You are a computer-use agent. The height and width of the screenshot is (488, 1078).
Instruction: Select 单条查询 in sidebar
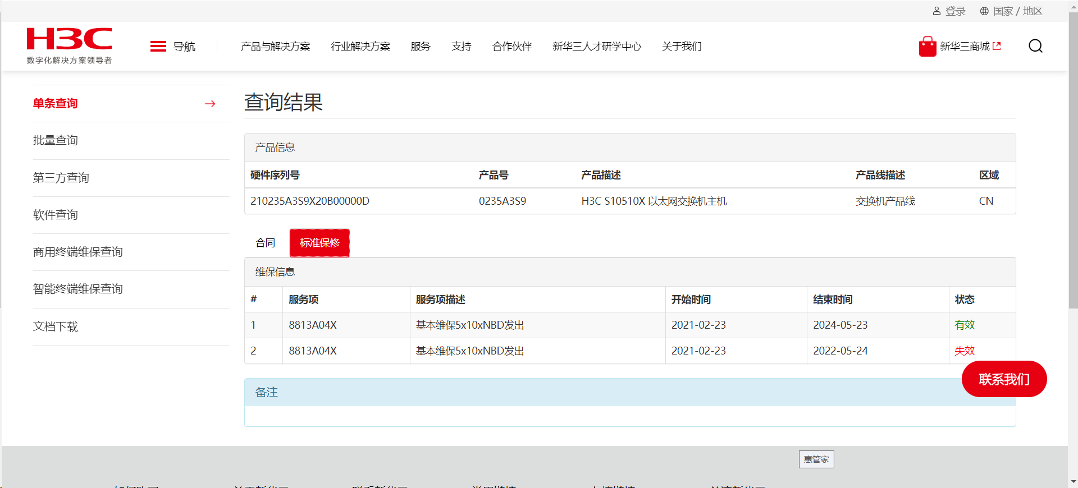[56, 104]
